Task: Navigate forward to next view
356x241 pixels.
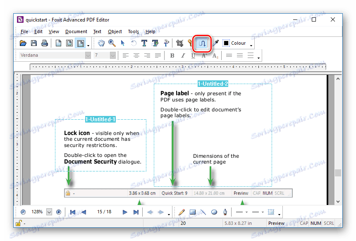Action: click(x=161, y=212)
